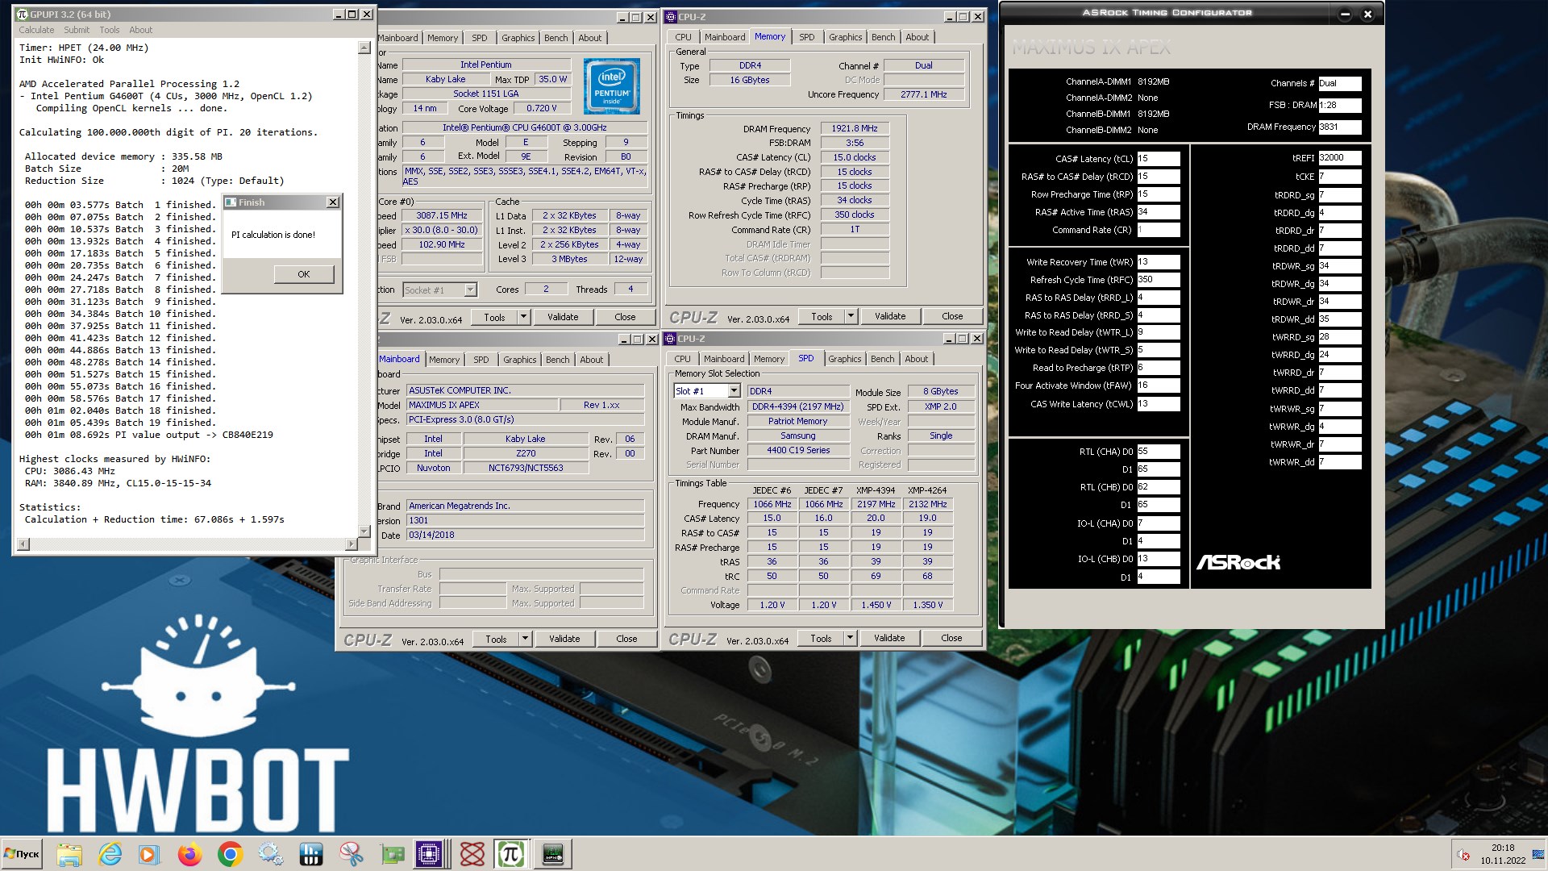Click the tREFI value field
The image size is (1548, 871).
tap(1340, 158)
